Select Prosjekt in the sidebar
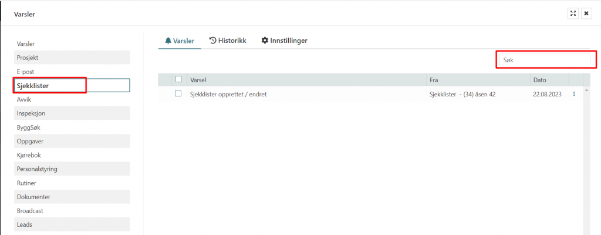Screen dimensions: 601x235 click(x=28, y=58)
